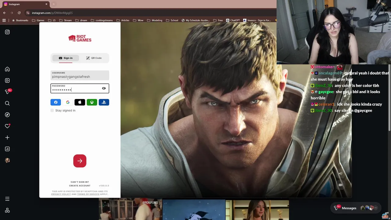Open the Instagram logo icon in sidebar
This screenshot has width=391, height=220.
(x=7, y=32)
